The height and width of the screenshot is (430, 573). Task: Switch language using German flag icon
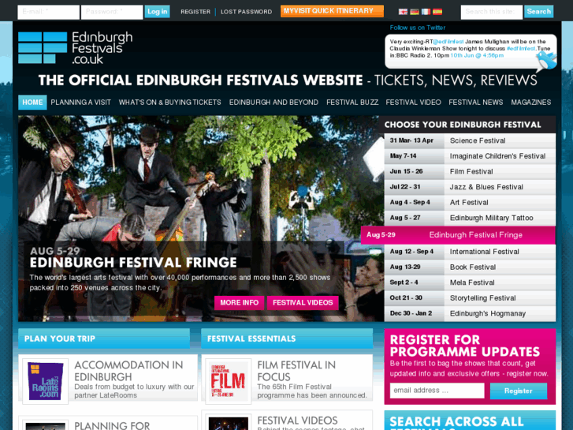pos(415,12)
